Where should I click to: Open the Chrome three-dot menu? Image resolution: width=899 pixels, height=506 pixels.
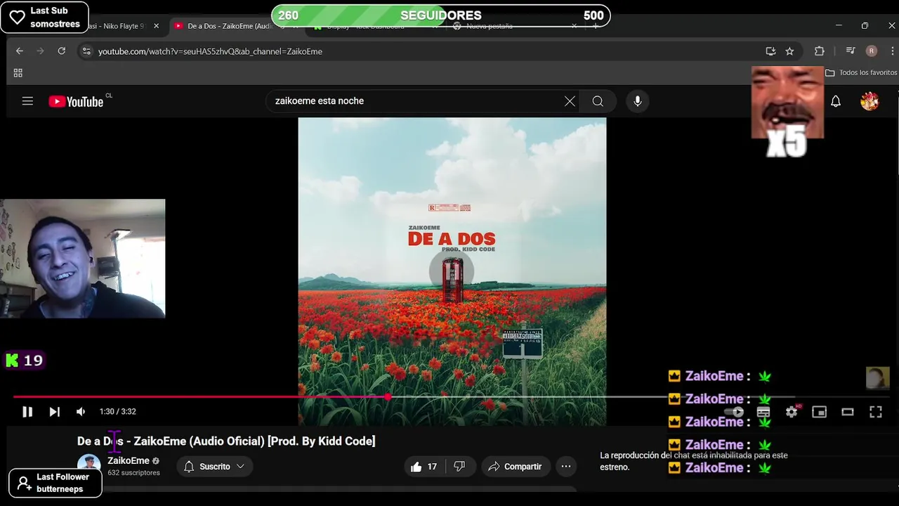coord(893,51)
